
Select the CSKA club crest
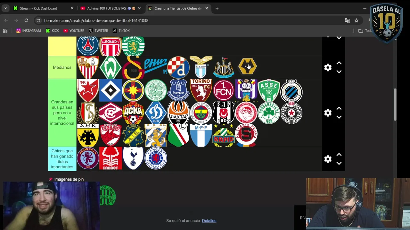click(x=133, y=113)
